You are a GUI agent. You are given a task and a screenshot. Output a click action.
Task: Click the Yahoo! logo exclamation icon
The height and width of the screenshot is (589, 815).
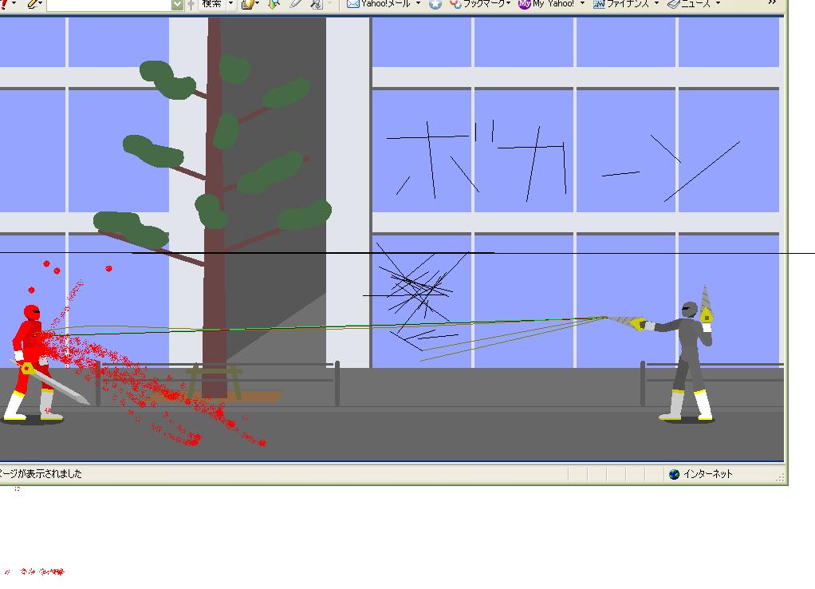3,4
